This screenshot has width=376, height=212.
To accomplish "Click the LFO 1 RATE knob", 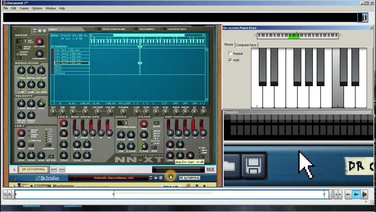I will [21, 133].
